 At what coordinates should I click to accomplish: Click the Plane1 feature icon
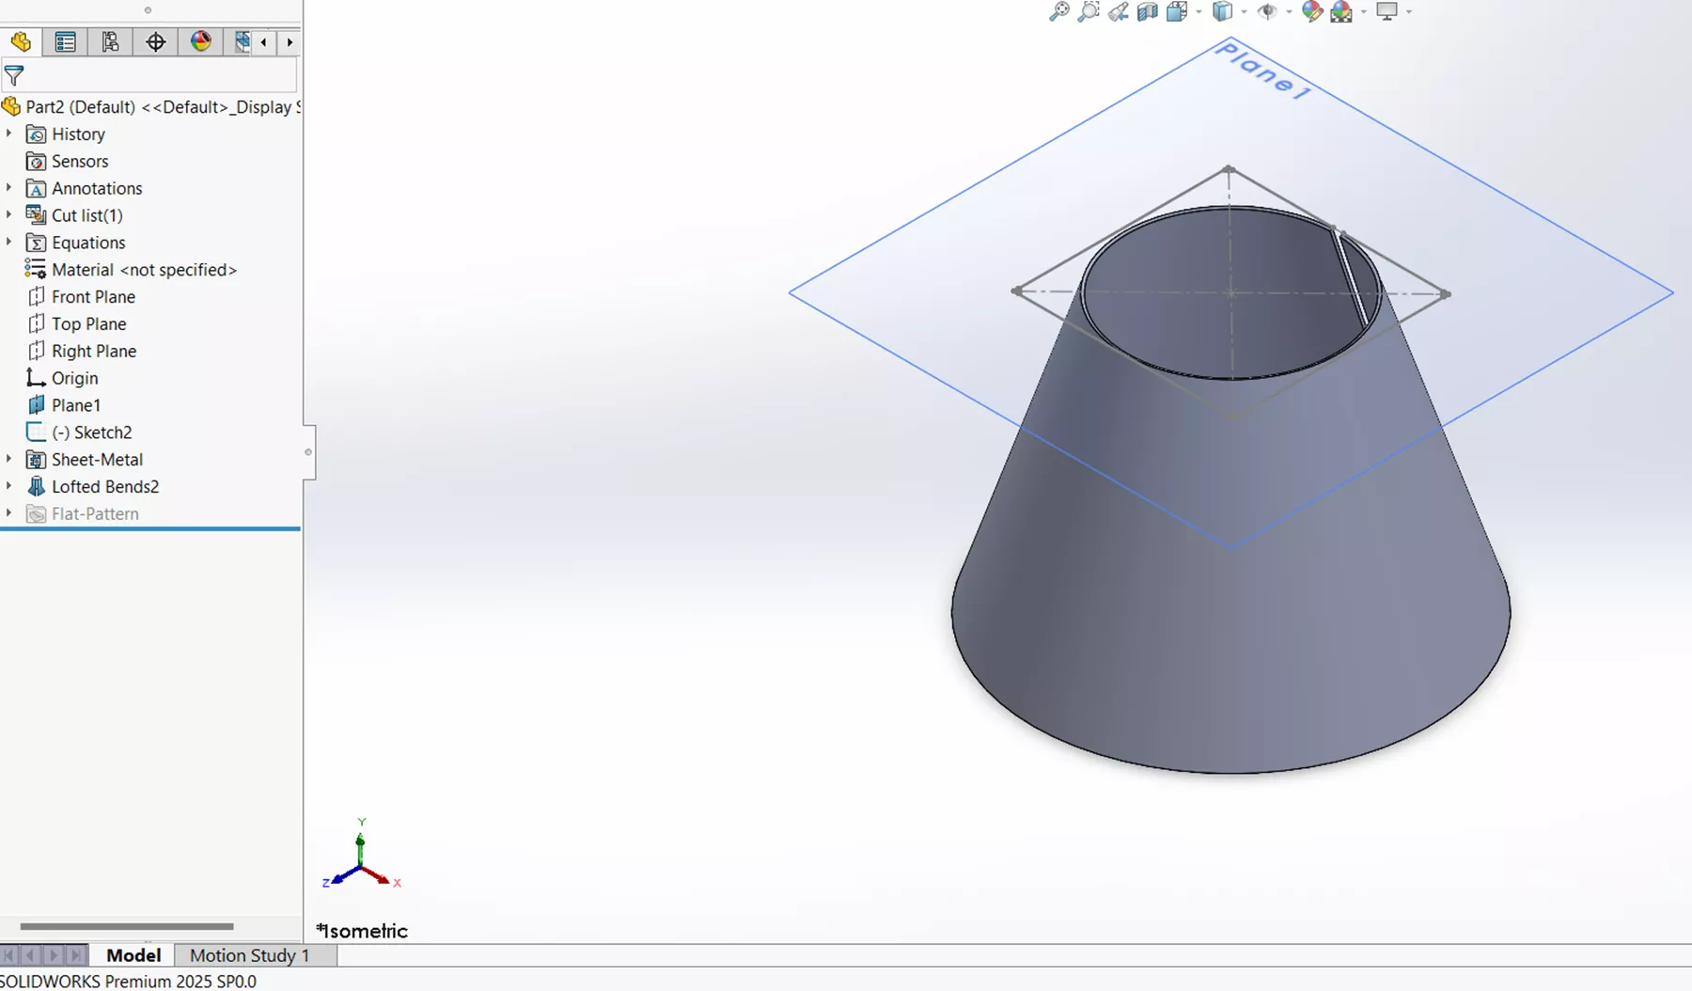point(36,405)
